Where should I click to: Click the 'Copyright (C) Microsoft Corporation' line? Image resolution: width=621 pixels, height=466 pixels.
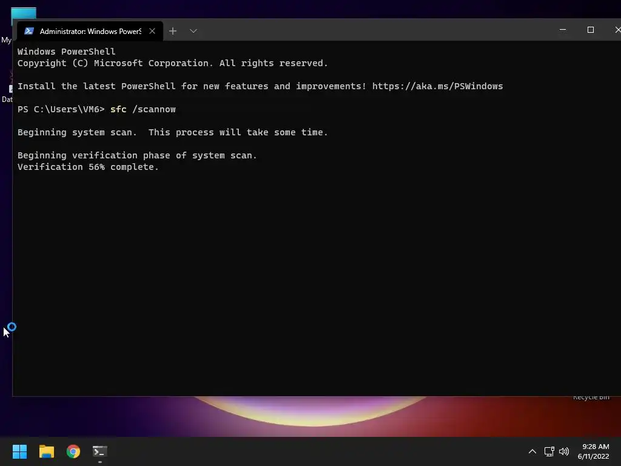[173, 63]
